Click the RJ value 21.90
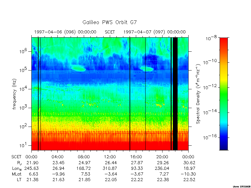The image size is (251, 188). pos(33,163)
